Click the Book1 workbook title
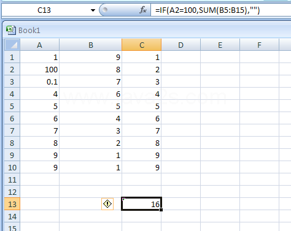This screenshot has width=291, height=231. [29, 31]
